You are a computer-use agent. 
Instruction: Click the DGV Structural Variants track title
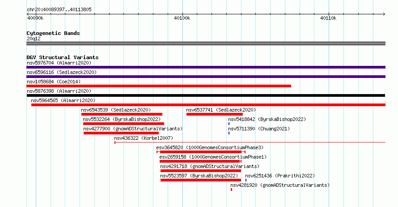pos(63,57)
